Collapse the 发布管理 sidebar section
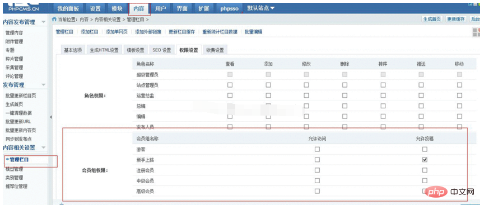The height and width of the screenshot is (210, 480). [43, 84]
